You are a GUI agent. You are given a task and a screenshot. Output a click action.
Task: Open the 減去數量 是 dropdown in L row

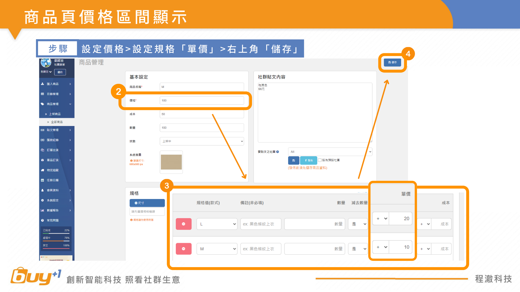pyautogui.click(x=358, y=224)
